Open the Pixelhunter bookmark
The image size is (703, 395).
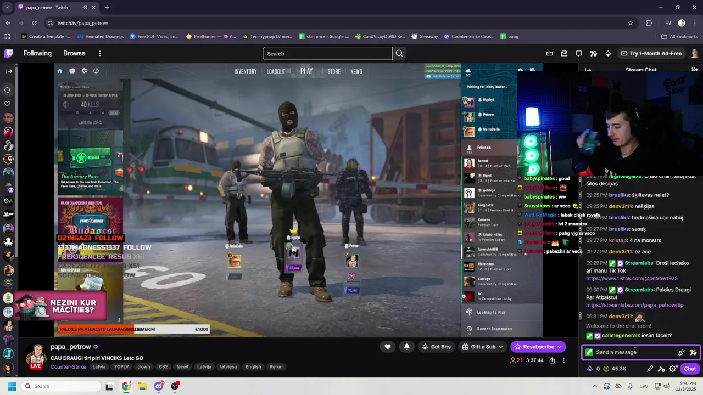tap(211, 37)
